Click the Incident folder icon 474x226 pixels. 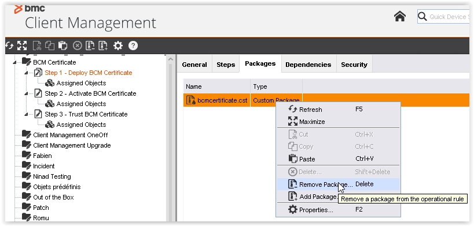pyautogui.click(x=27, y=166)
